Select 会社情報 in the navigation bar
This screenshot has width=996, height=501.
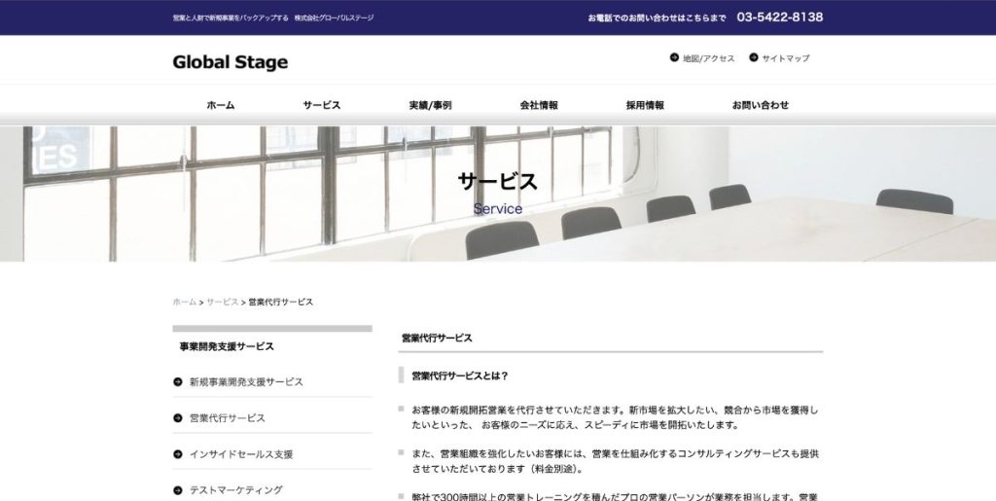pos(539,105)
